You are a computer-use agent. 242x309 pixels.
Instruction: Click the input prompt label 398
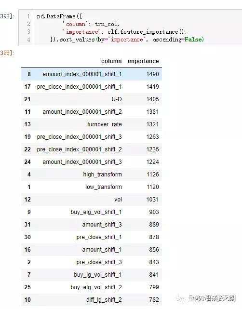7,16
